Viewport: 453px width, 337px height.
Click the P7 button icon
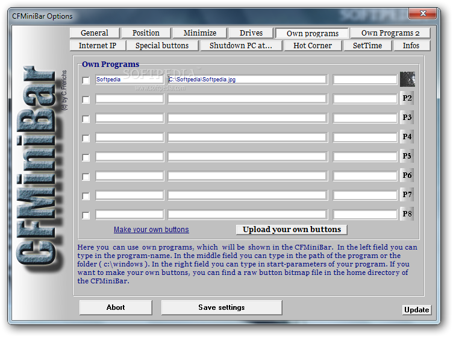(407, 195)
